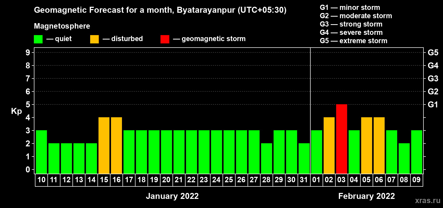The width and height of the screenshot is (443, 208).
Task: Click the Kp value 9 axis label
Action: coord(28,53)
